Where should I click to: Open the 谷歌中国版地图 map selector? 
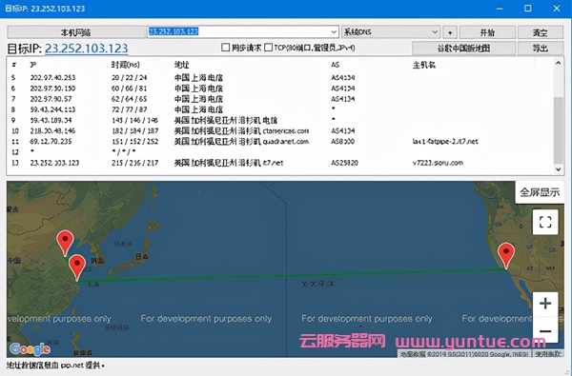click(463, 49)
